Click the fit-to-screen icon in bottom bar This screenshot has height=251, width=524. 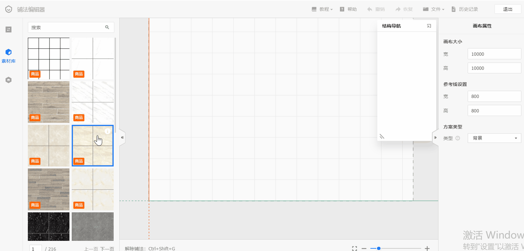click(354, 248)
